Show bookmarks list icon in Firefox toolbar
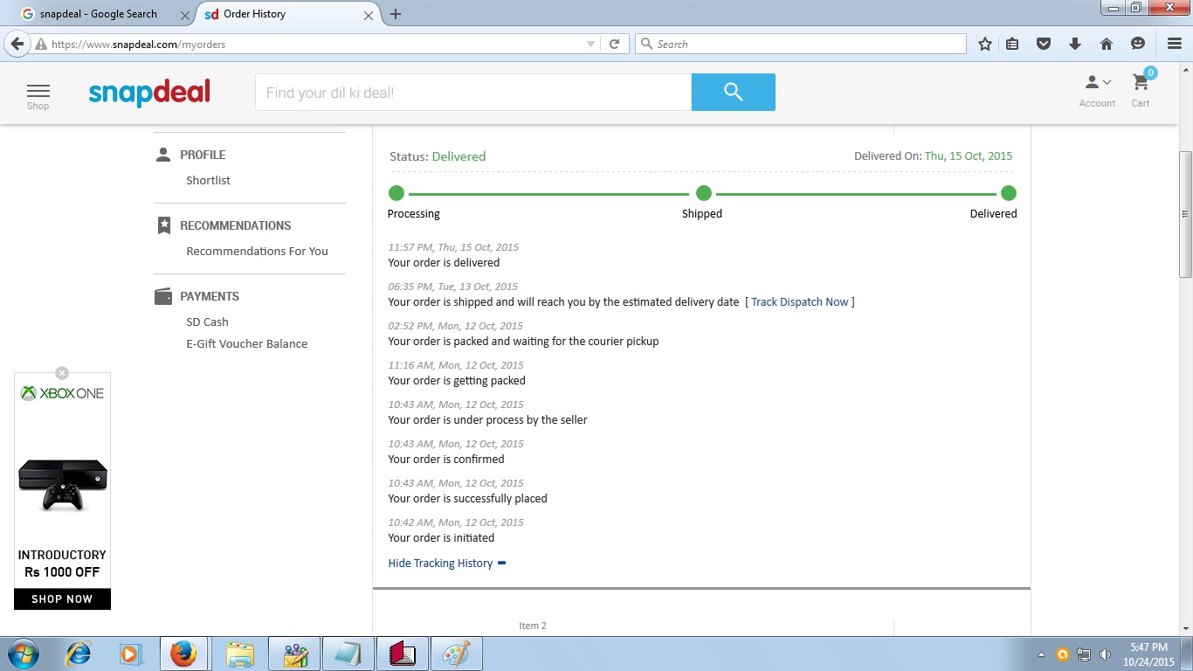Image resolution: width=1193 pixels, height=671 pixels. (1012, 44)
